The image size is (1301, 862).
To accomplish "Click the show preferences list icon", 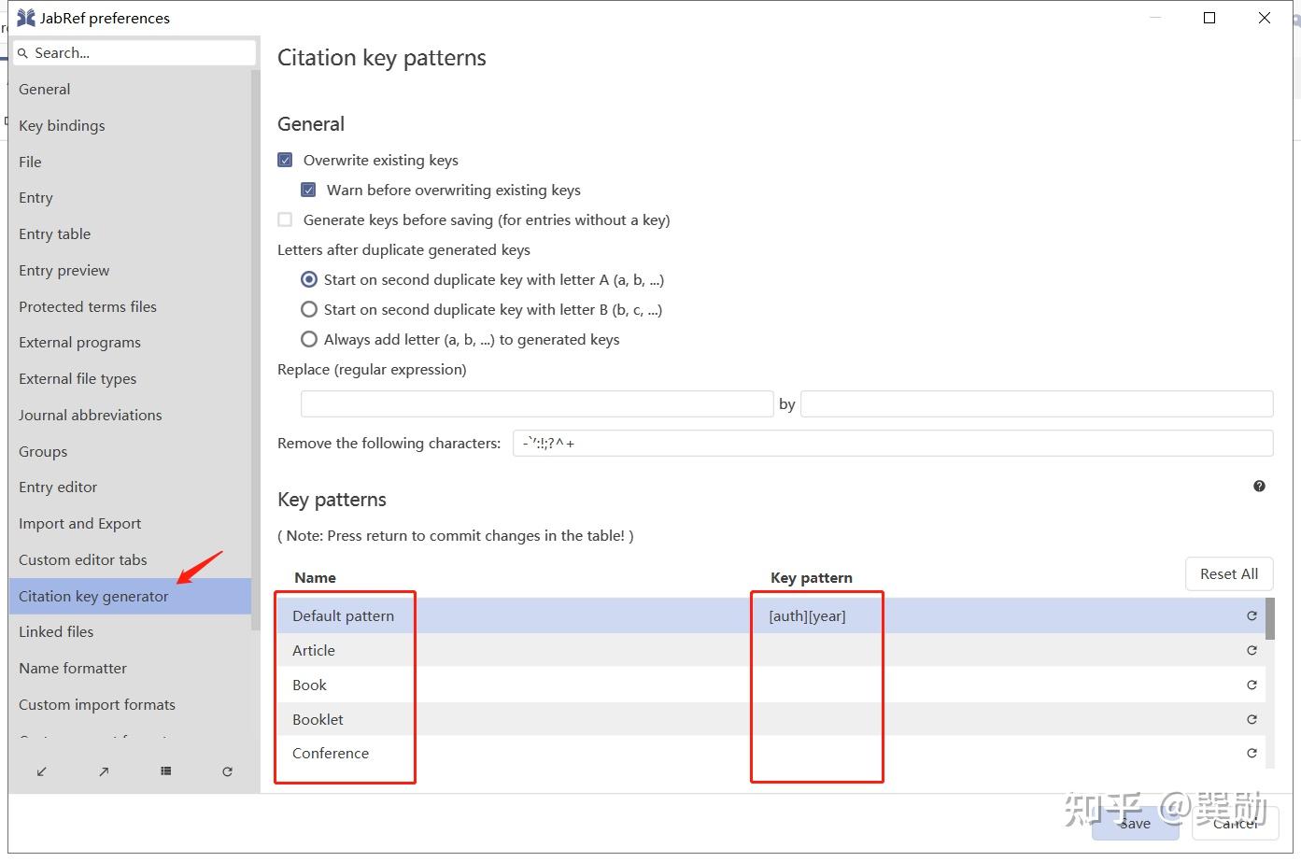I will [165, 771].
